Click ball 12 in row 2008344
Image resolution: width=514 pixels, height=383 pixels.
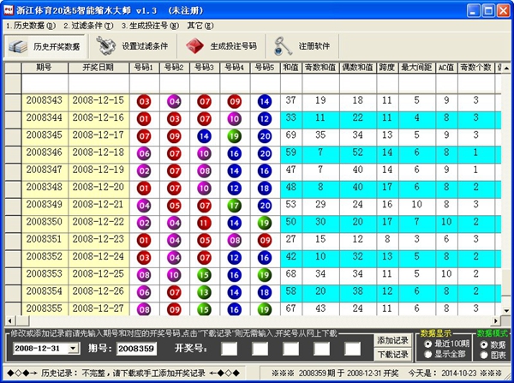265,119
